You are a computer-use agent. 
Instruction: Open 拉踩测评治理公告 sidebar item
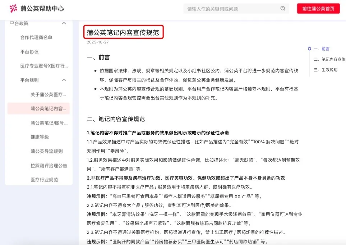[49, 166]
